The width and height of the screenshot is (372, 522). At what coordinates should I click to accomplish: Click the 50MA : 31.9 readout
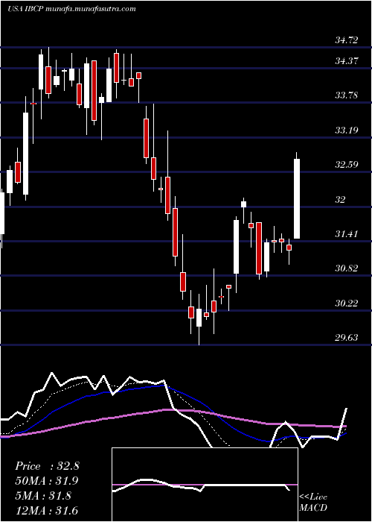[47, 481]
